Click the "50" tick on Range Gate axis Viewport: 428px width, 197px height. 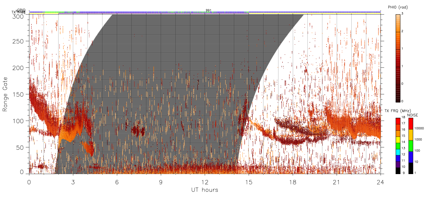20,147
